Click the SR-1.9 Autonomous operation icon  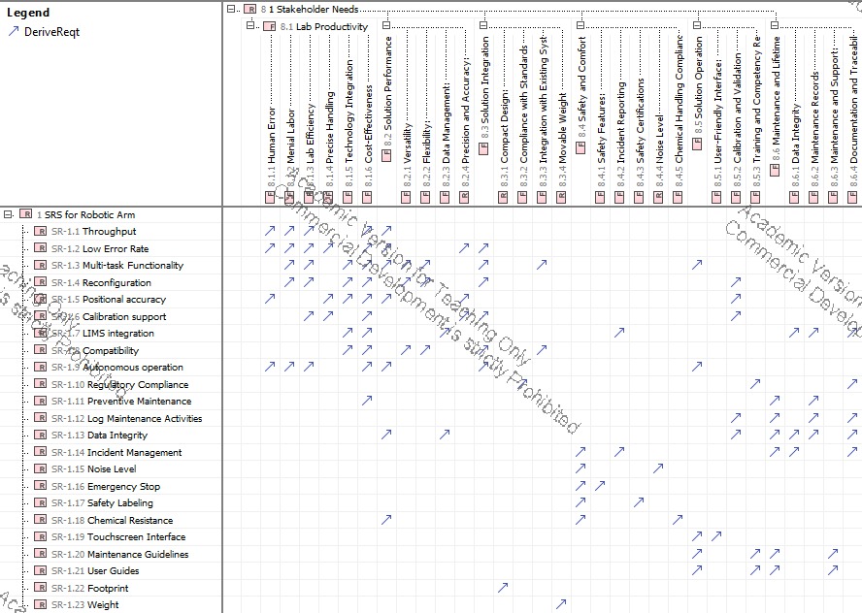pyautogui.click(x=40, y=367)
